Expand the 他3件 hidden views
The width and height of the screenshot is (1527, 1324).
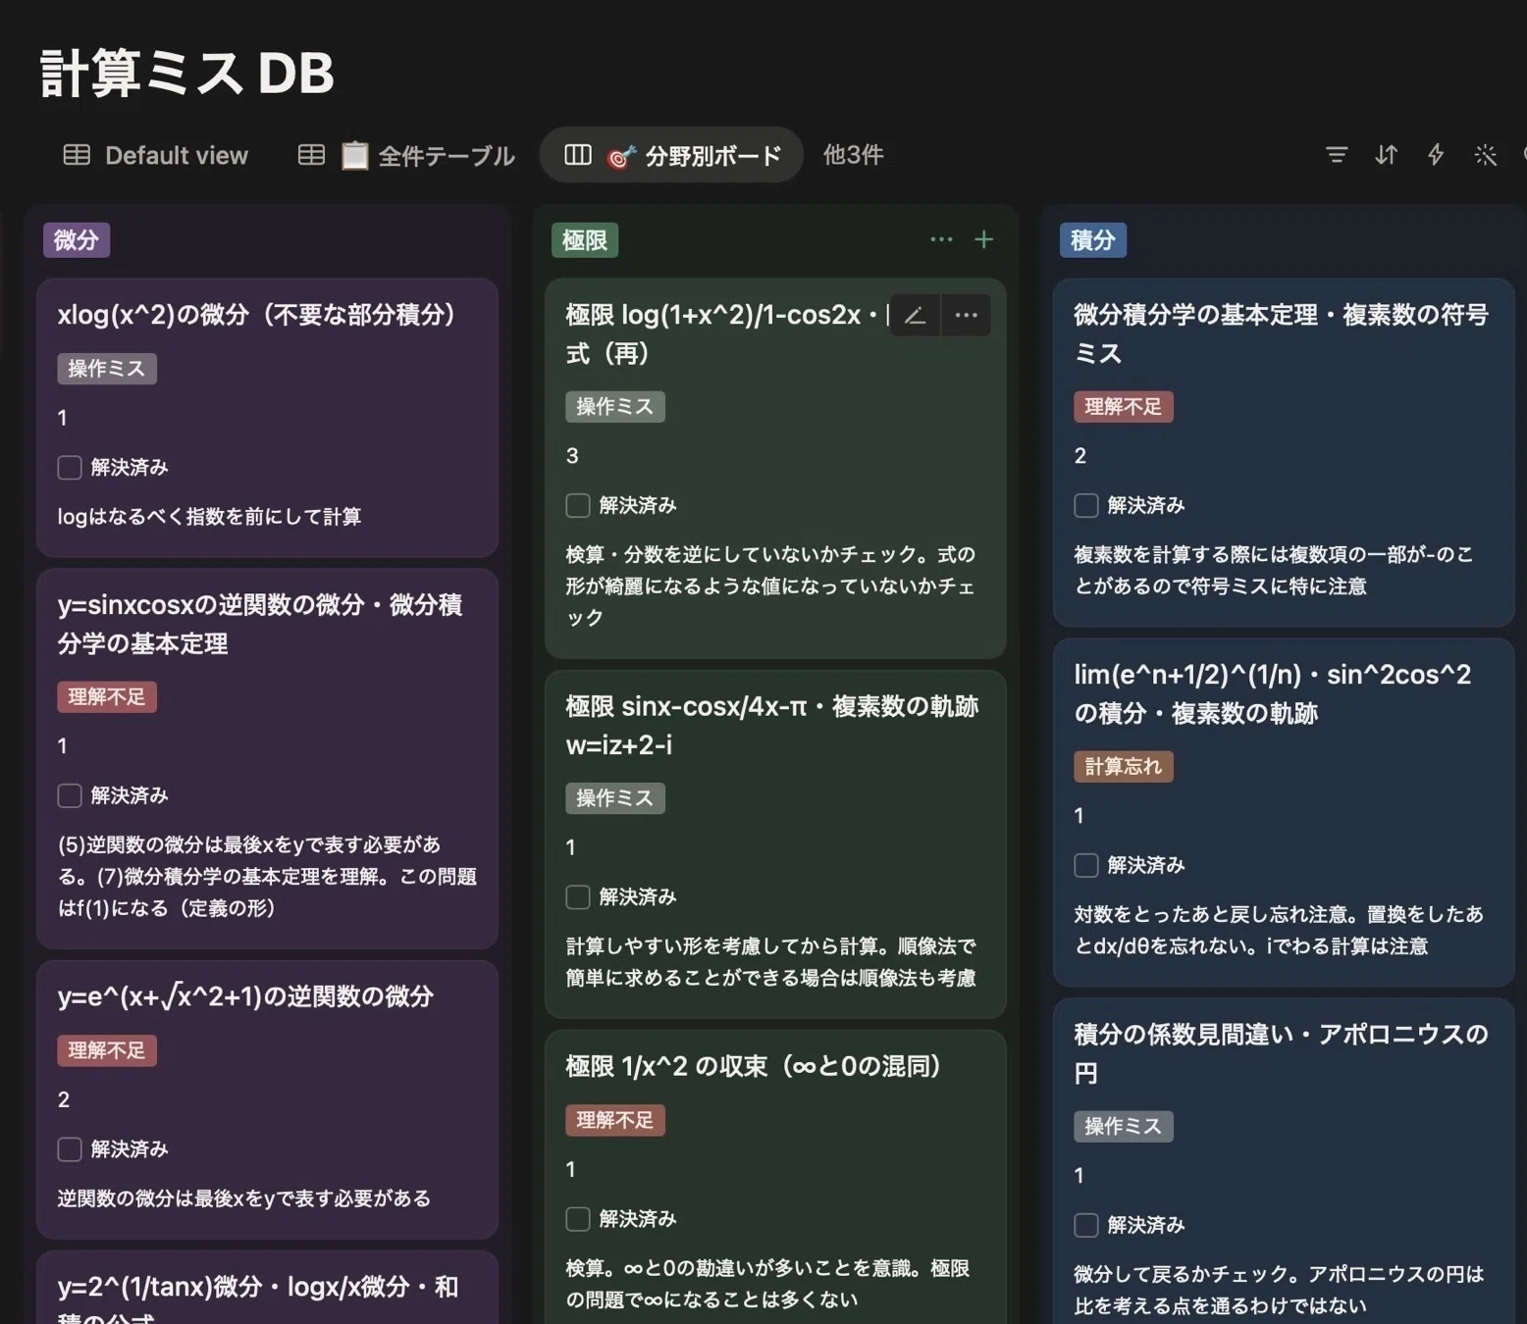853,155
